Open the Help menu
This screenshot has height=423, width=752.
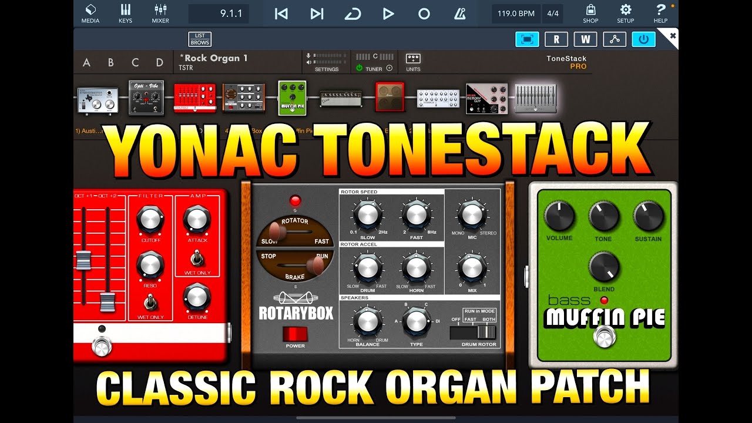pyautogui.click(x=661, y=14)
